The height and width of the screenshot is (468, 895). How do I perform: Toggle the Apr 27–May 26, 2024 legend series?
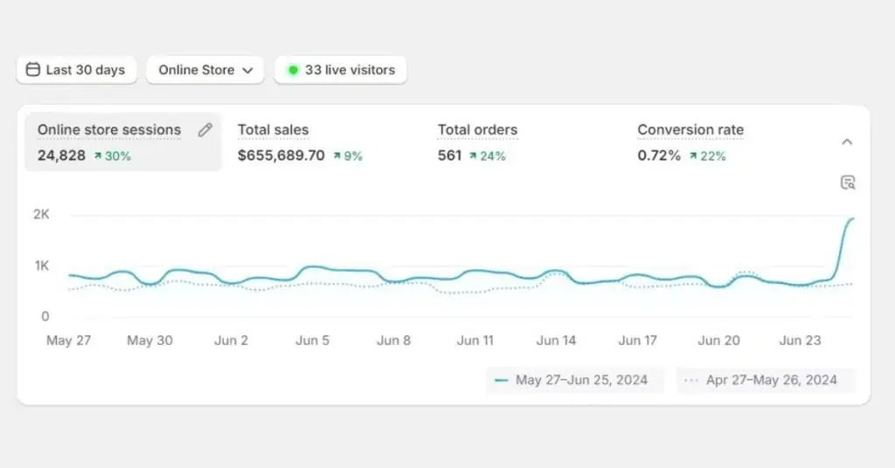tap(766, 380)
